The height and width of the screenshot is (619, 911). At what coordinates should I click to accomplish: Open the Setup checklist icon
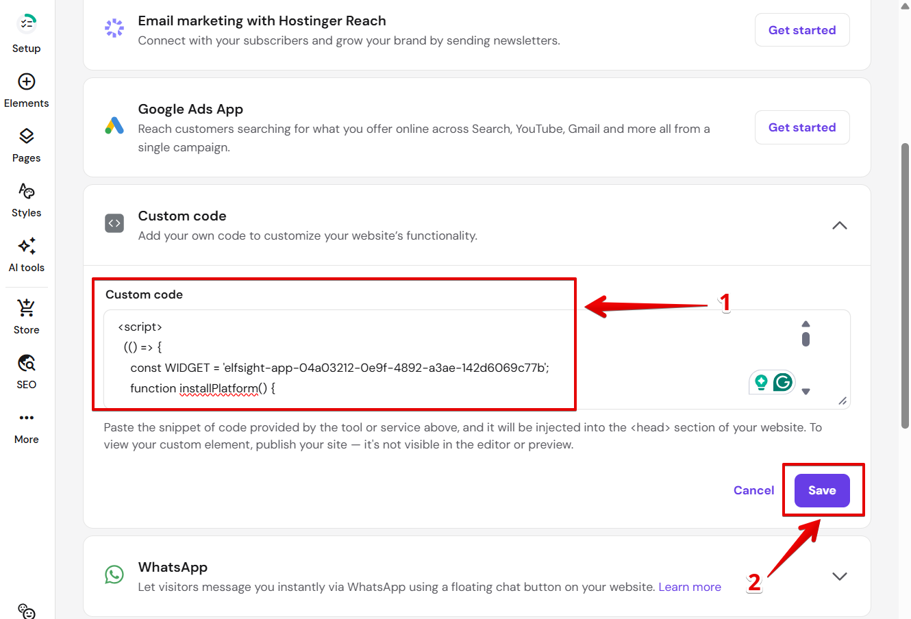pyautogui.click(x=26, y=24)
